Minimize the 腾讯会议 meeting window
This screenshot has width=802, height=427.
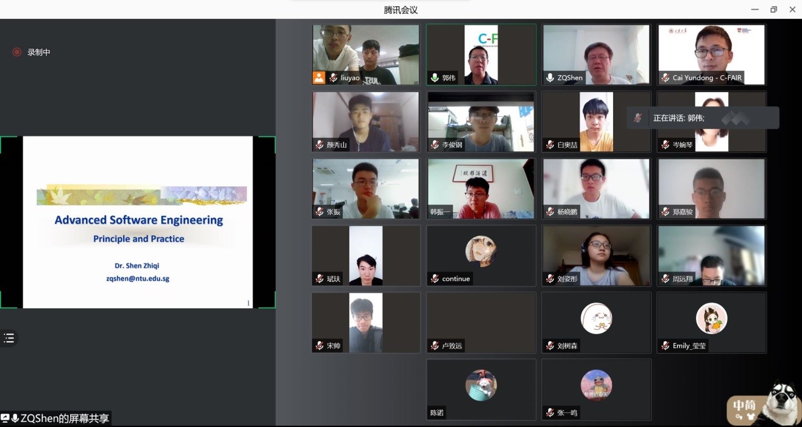pyautogui.click(x=755, y=9)
